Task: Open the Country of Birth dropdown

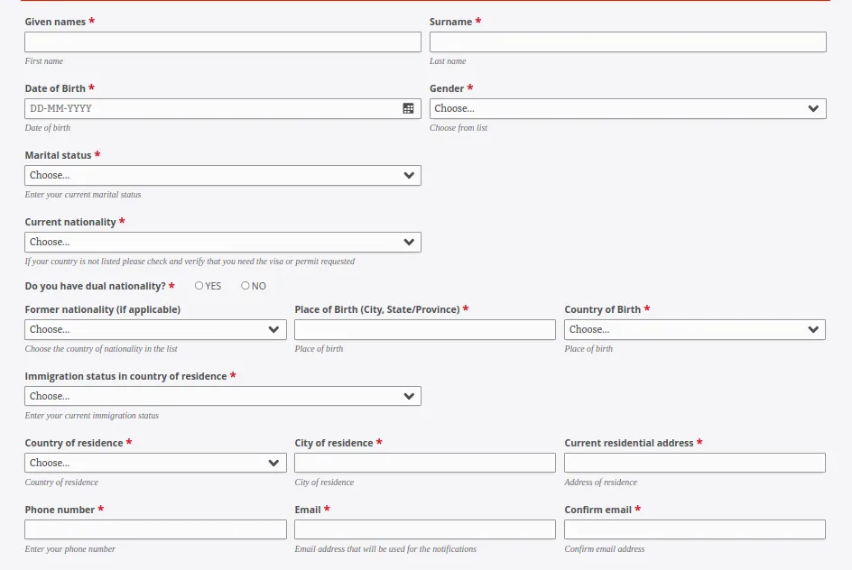Action: click(x=694, y=329)
